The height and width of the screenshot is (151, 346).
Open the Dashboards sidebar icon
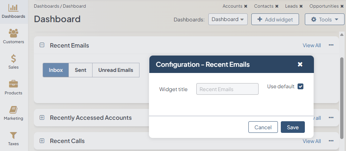coord(13,8)
